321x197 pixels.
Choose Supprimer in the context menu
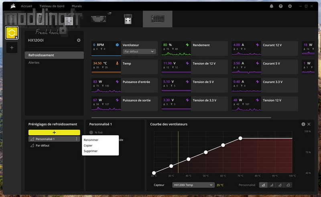click(x=91, y=151)
